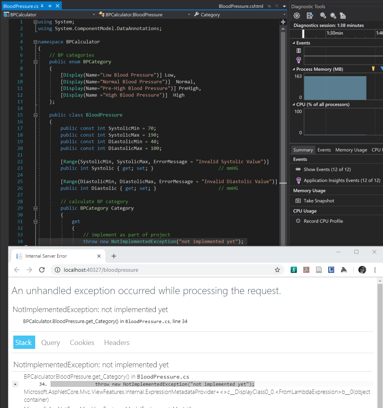Select the Events tab in Diagnostic Tools
The height and width of the screenshot is (408, 383).
click(x=324, y=150)
